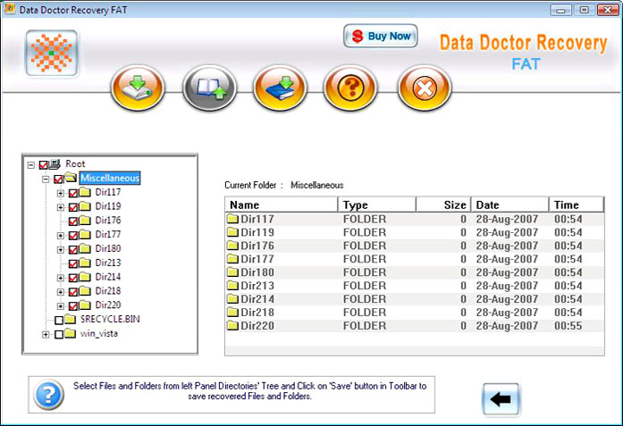
Task: Sort list by Time column header
Action: point(577,205)
